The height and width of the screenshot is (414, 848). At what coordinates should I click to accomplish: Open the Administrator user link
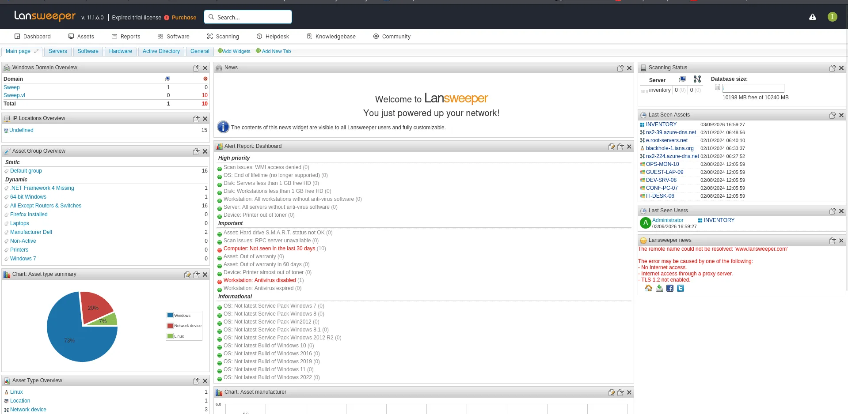668,220
